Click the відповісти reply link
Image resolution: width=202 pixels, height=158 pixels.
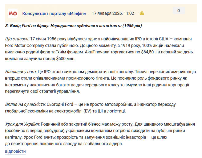(x=15, y=151)
